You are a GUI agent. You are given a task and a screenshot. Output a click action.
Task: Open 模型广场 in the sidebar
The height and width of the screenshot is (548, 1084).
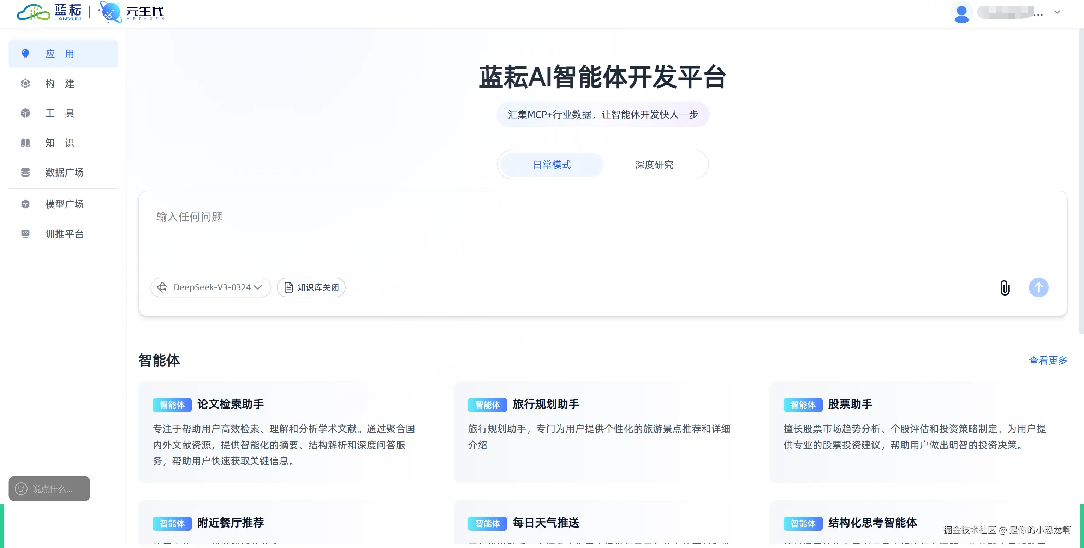pyautogui.click(x=64, y=204)
